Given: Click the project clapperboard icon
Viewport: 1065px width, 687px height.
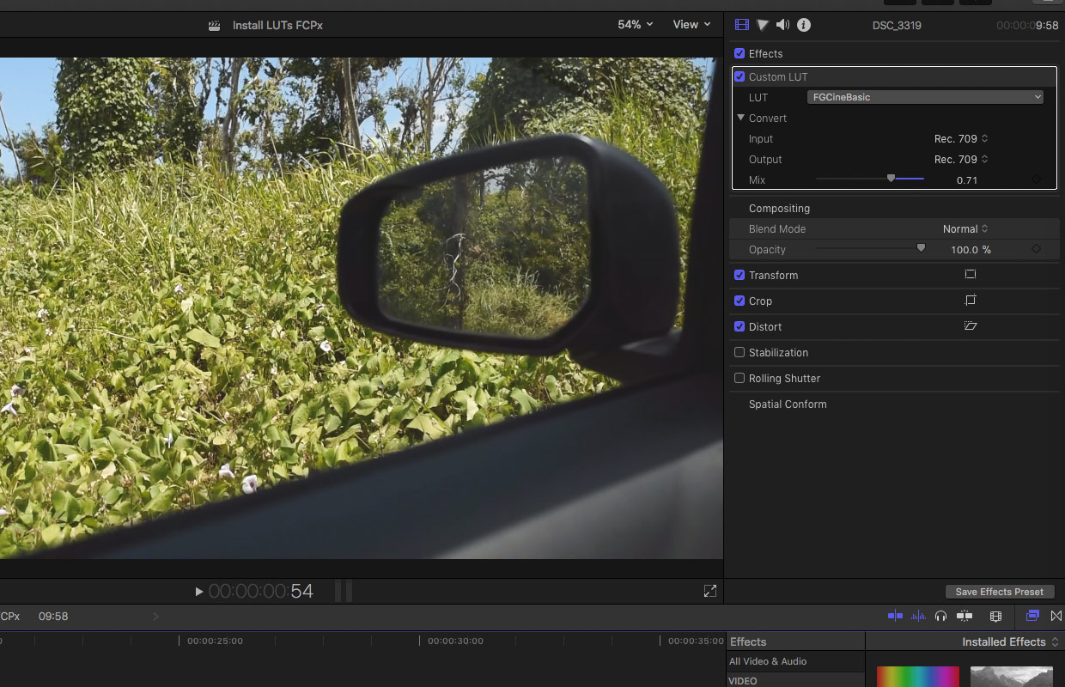Looking at the screenshot, I should [215, 25].
